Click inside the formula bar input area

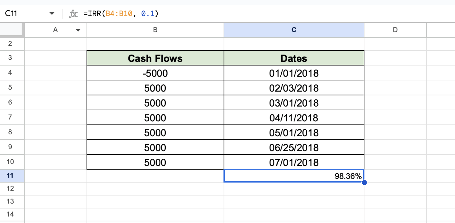216,13
